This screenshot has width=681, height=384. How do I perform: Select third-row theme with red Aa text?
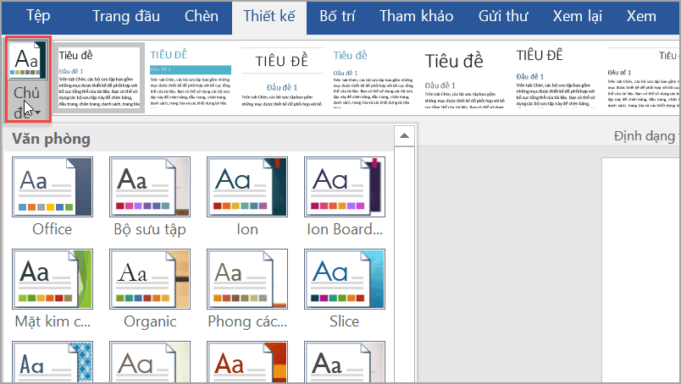click(x=247, y=362)
